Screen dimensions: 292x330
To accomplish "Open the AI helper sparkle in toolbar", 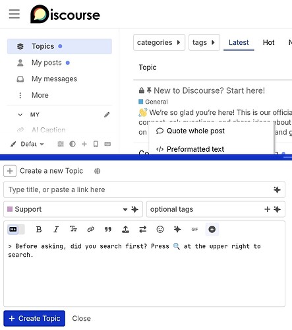I will pyautogui.click(x=177, y=230).
